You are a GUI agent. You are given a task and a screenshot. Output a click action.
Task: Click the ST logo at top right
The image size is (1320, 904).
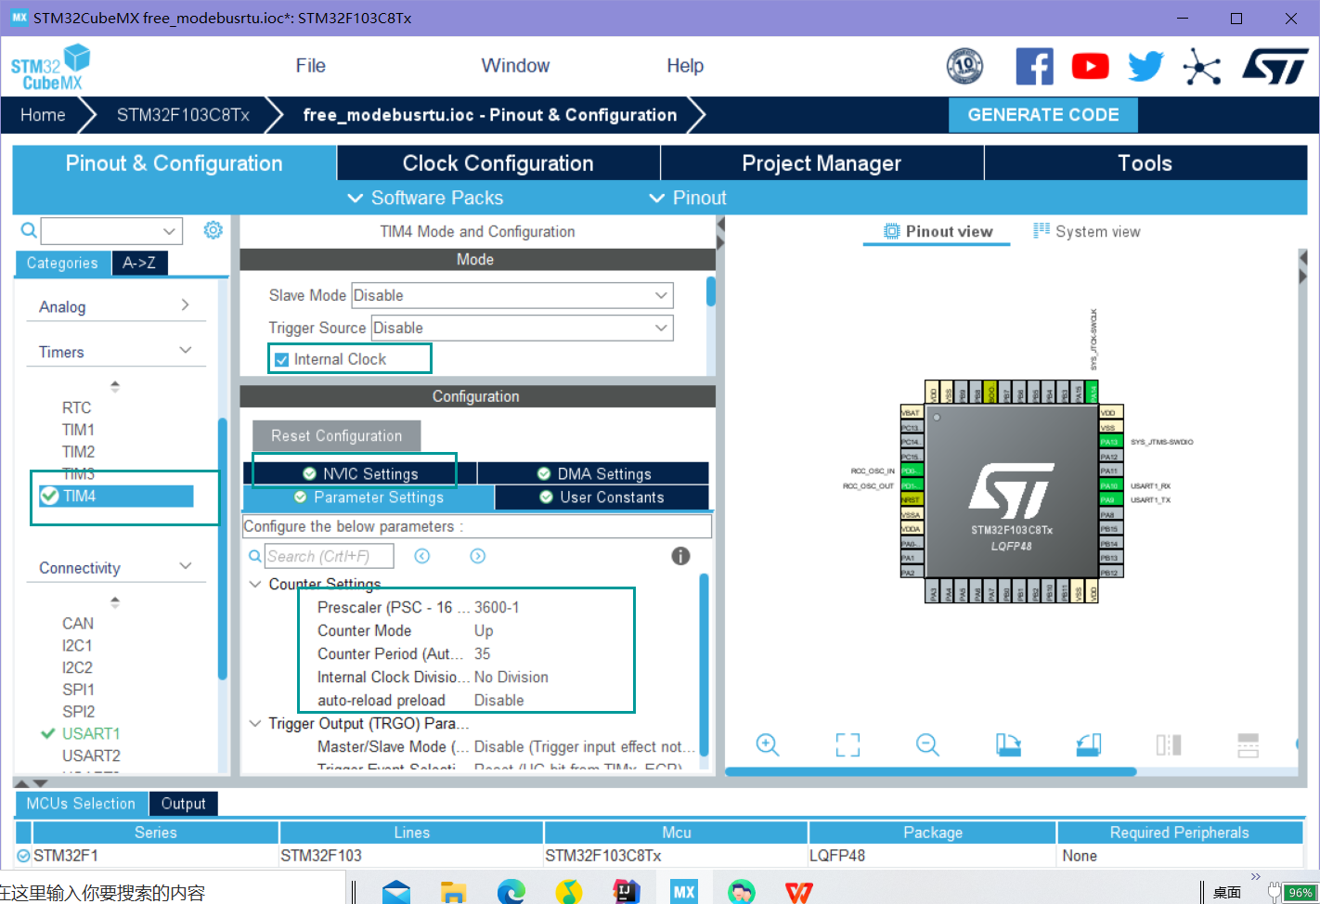[x=1275, y=66]
